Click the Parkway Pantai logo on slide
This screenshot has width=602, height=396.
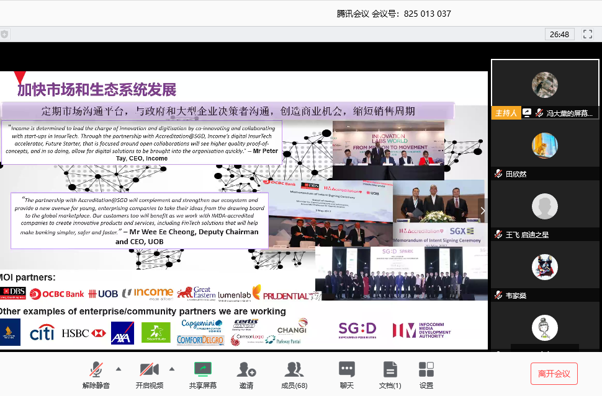pos(284,340)
